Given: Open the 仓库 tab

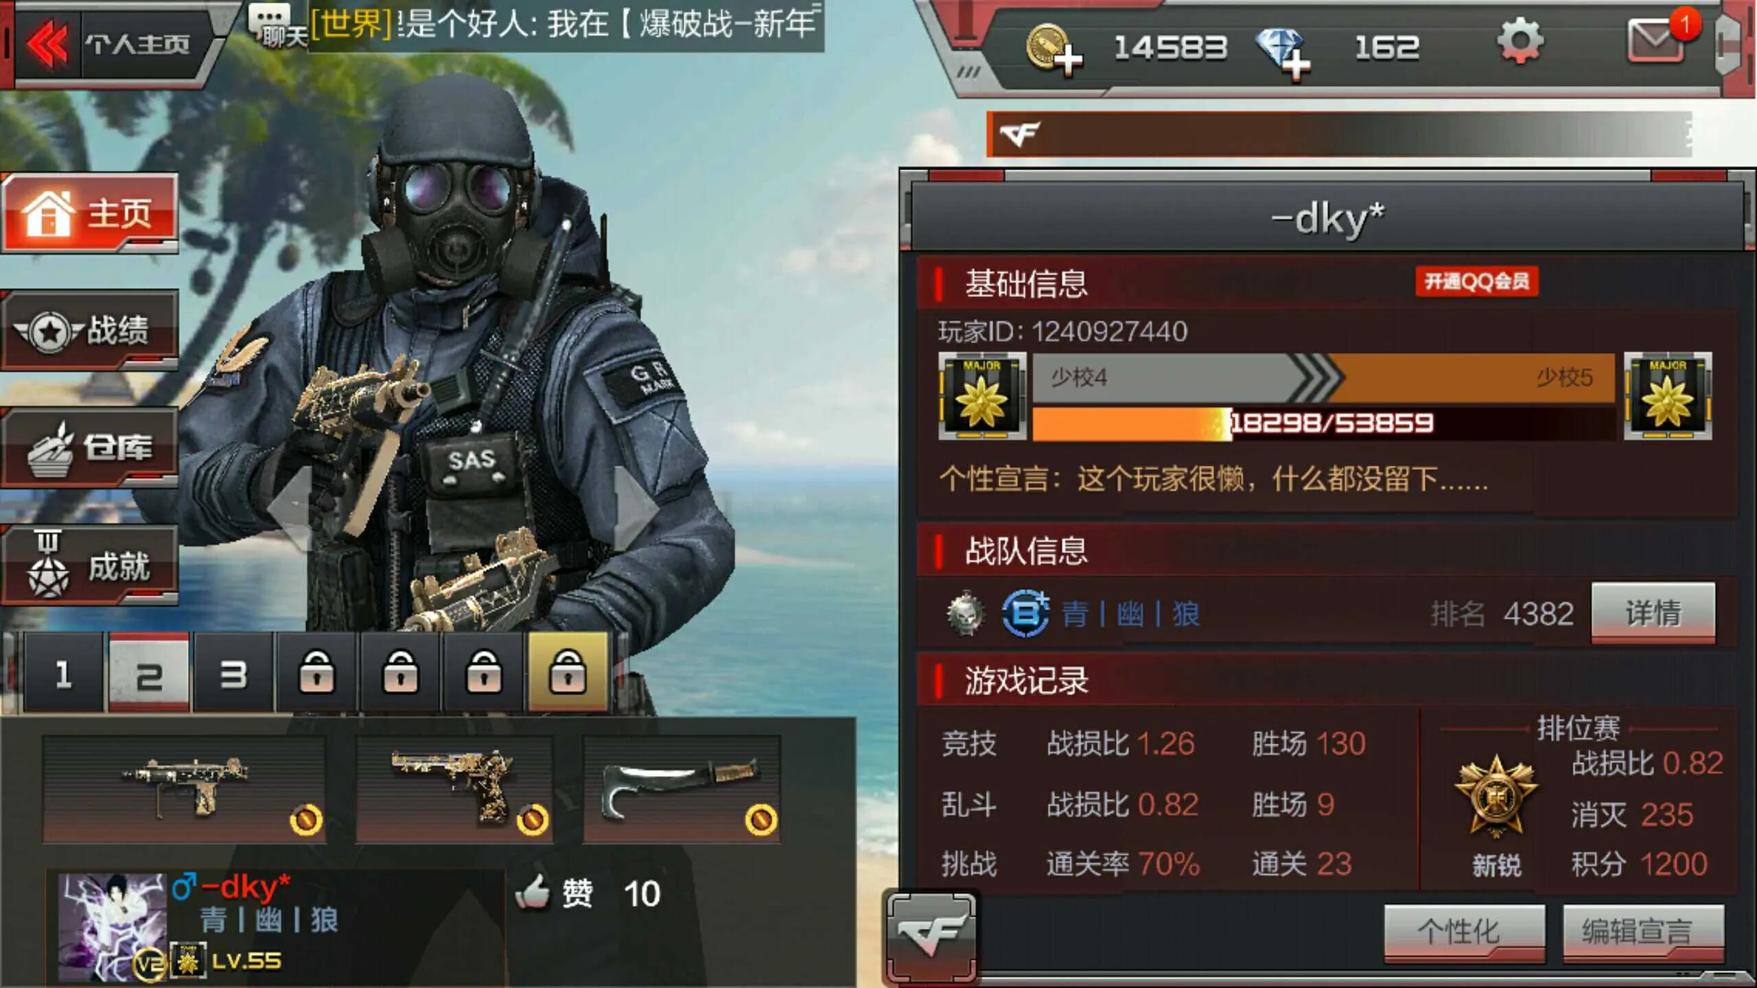Looking at the screenshot, I should 90,448.
